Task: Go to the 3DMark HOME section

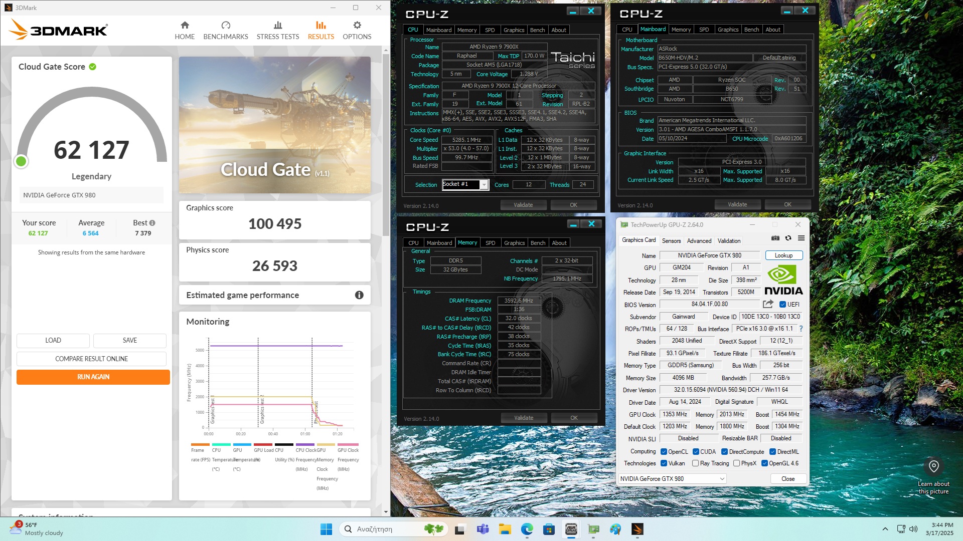Action: point(185,30)
